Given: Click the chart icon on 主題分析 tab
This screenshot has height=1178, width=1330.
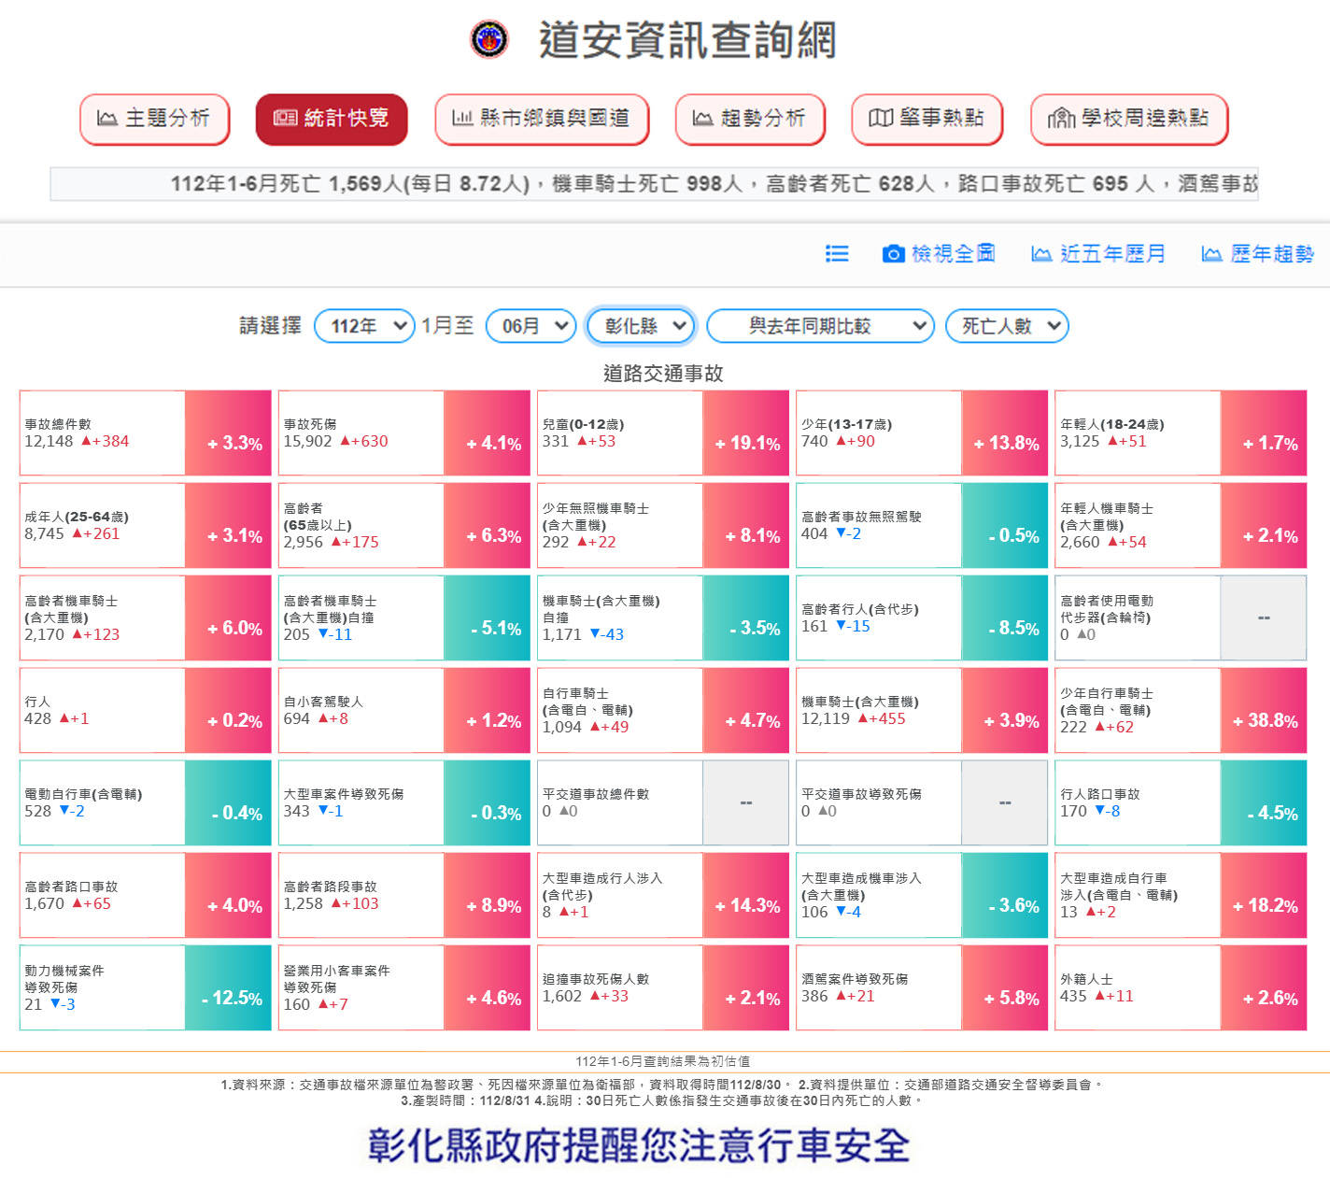Looking at the screenshot, I should coord(107,119).
